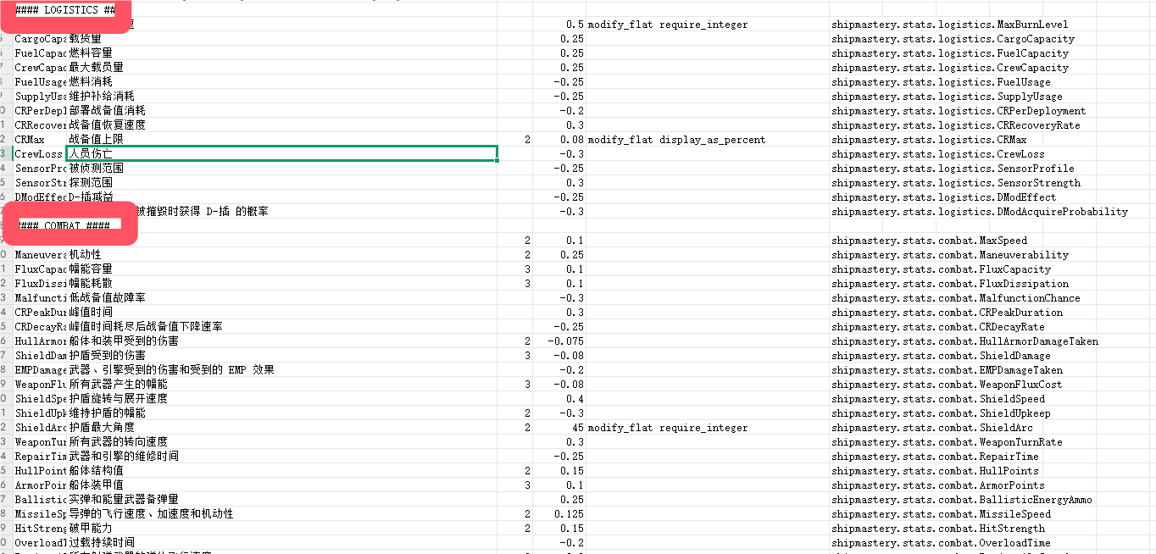Select the COMBAT section header cell
This screenshot has height=554, width=1156.
[64, 226]
